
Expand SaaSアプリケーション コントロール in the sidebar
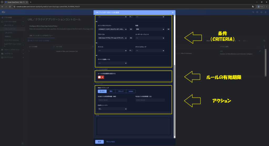click(23, 45)
